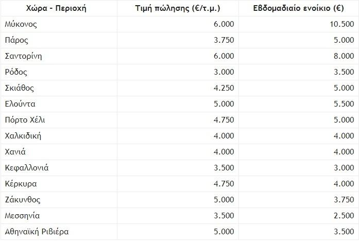Select the Πόρτο Χέλι region cell
359x241 pixels.
(25, 120)
